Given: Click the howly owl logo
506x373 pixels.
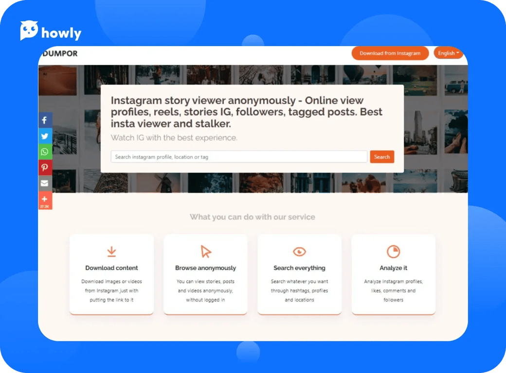Looking at the screenshot, I should (x=51, y=32).
